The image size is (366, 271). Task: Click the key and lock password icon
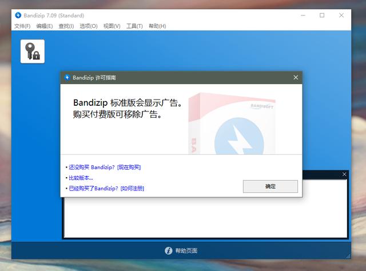click(x=33, y=51)
